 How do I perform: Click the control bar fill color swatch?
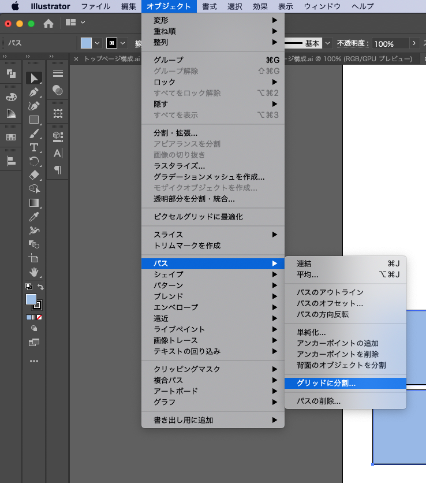86,43
